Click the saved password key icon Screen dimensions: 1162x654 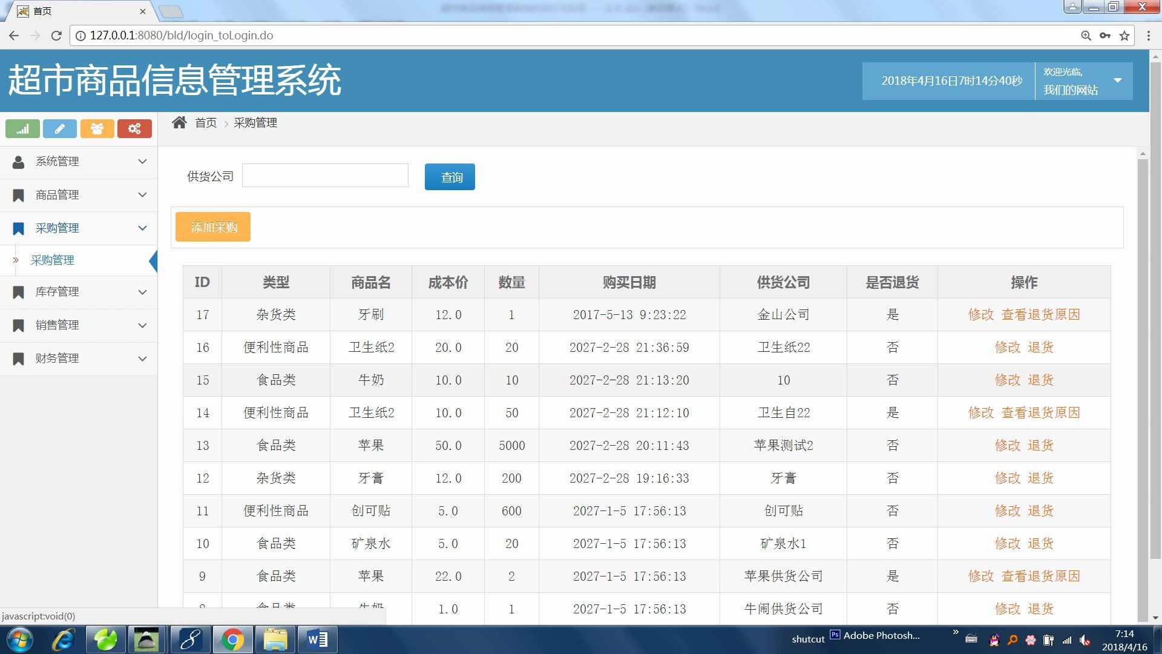pos(1105,36)
